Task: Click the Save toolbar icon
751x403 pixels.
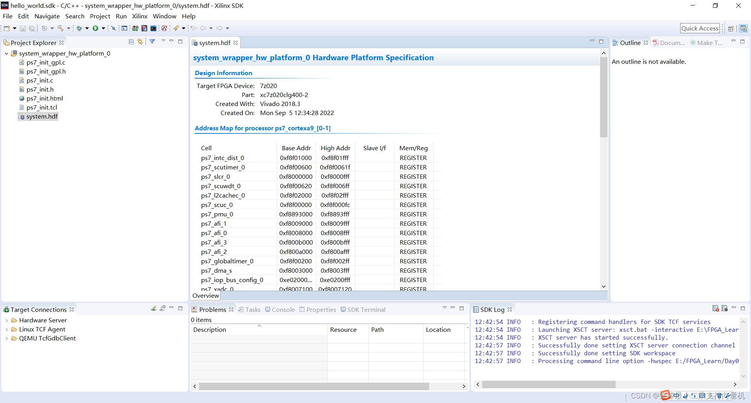Action: pos(23,28)
